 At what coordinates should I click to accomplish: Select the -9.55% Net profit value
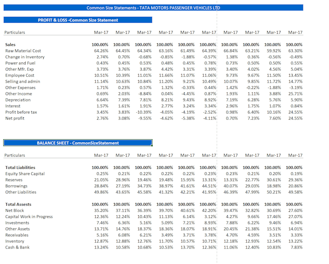point(145,118)
